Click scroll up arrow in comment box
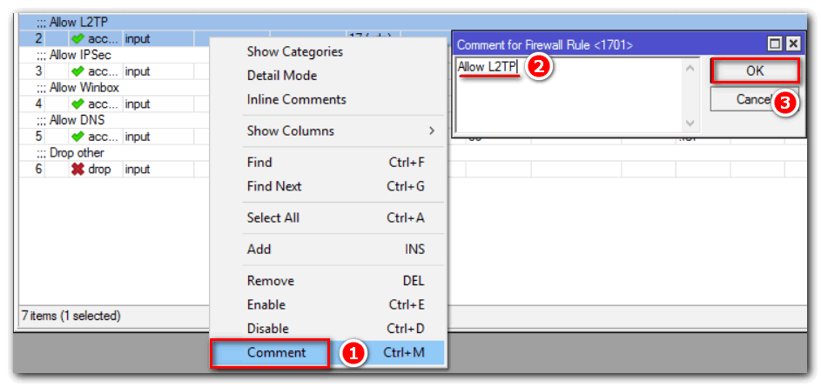 click(690, 68)
